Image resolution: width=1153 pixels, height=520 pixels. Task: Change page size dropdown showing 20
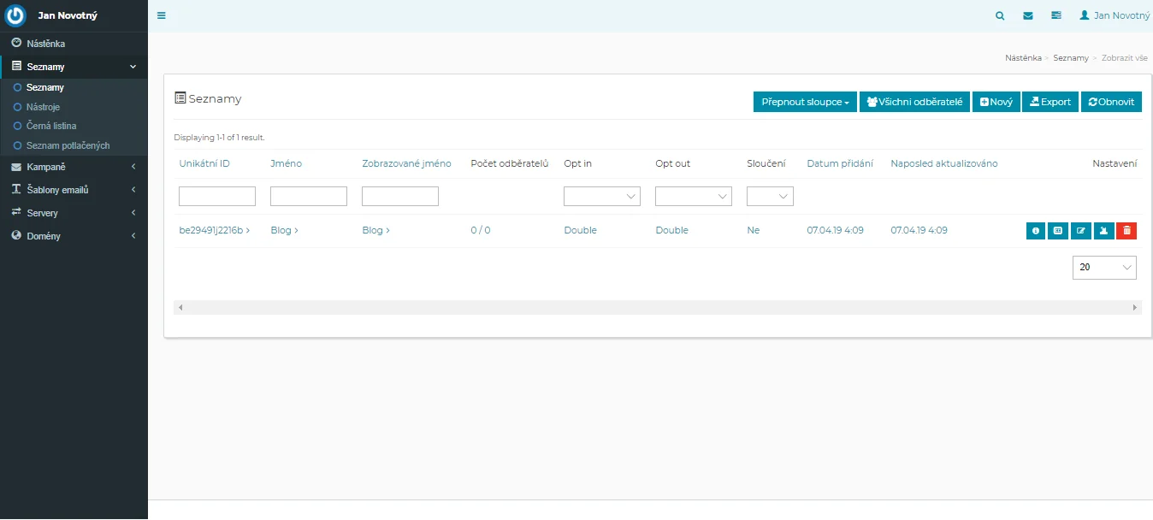[1104, 268]
